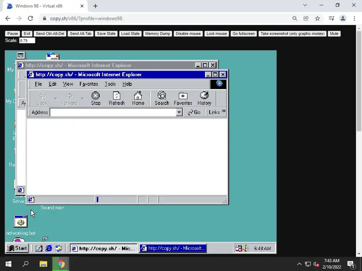Click the Chrome zoom magnifier icon
The image size is (362, 271).
pyautogui.click(x=294, y=18)
